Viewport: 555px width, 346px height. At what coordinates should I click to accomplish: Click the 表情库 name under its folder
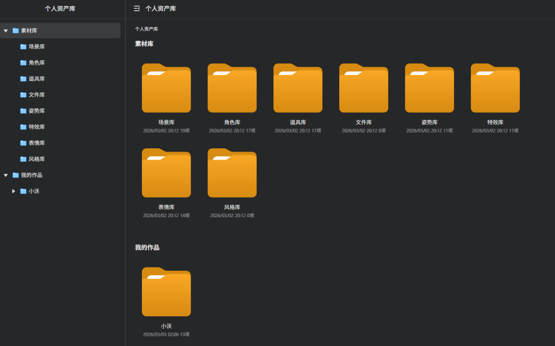166,207
